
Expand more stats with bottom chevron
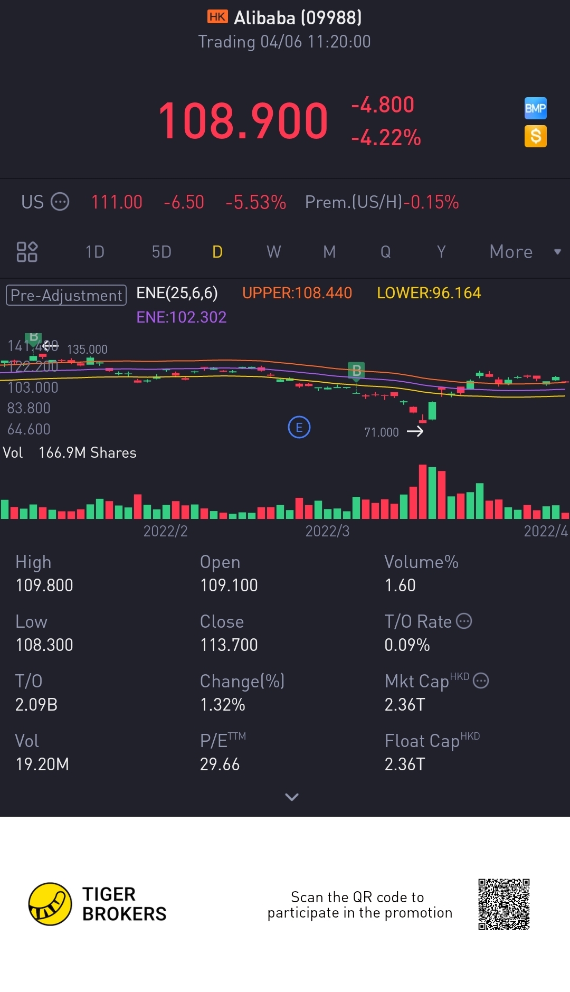(x=292, y=797)
